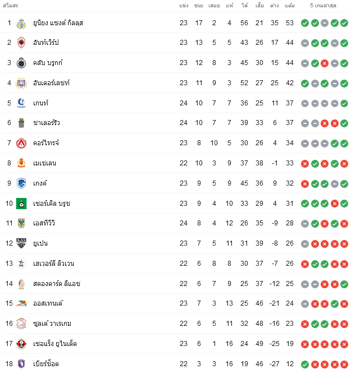
Task: Click the Antwerp club crest in row 2
Action: click(21, 43)
